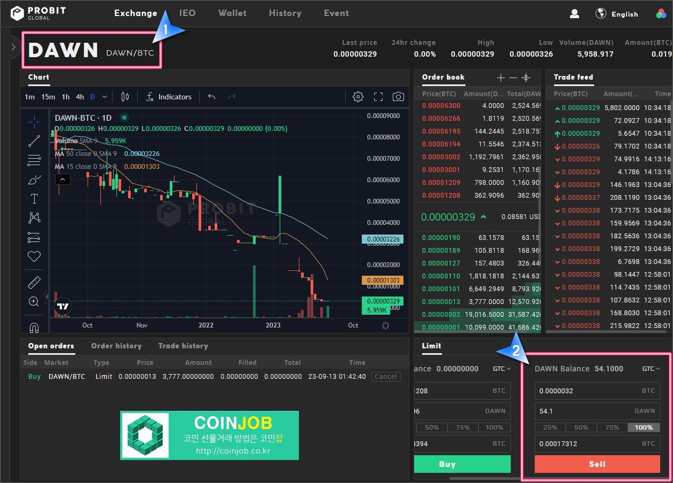
Task: Select the D daily timeframe
Action: coord(92,97)
